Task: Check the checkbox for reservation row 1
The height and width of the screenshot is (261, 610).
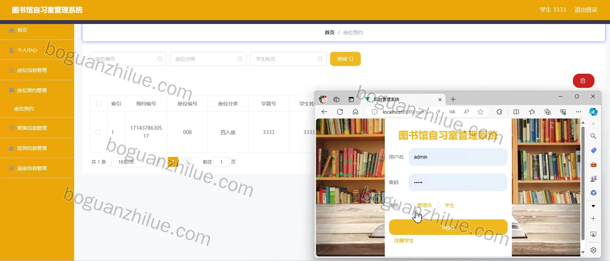Action: click(x=98, y=132)
